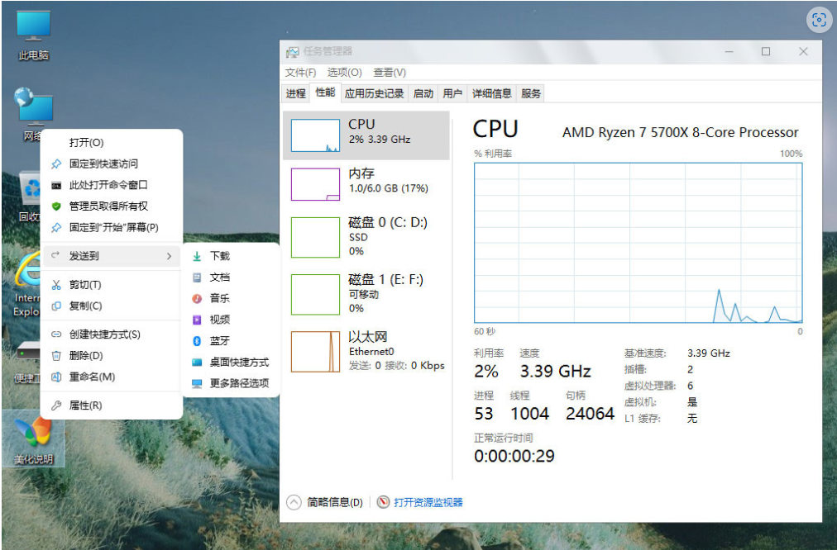Collapse to 简略信息 using the chevron button
837x550 pixels.
294,503
